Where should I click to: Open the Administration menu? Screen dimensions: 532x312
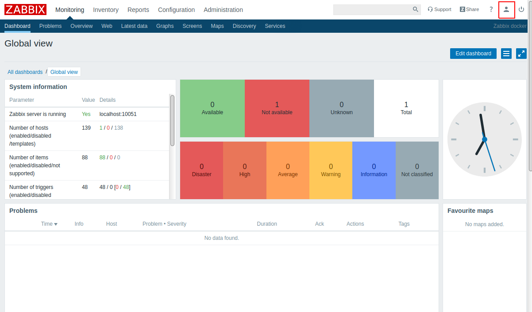(223, 10)
